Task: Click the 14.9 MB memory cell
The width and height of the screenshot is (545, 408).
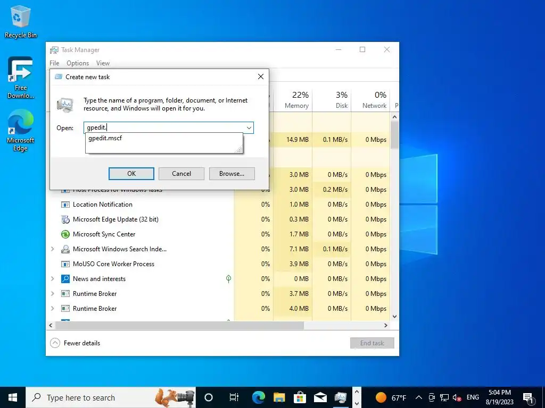Action: (x=293, y=140)
